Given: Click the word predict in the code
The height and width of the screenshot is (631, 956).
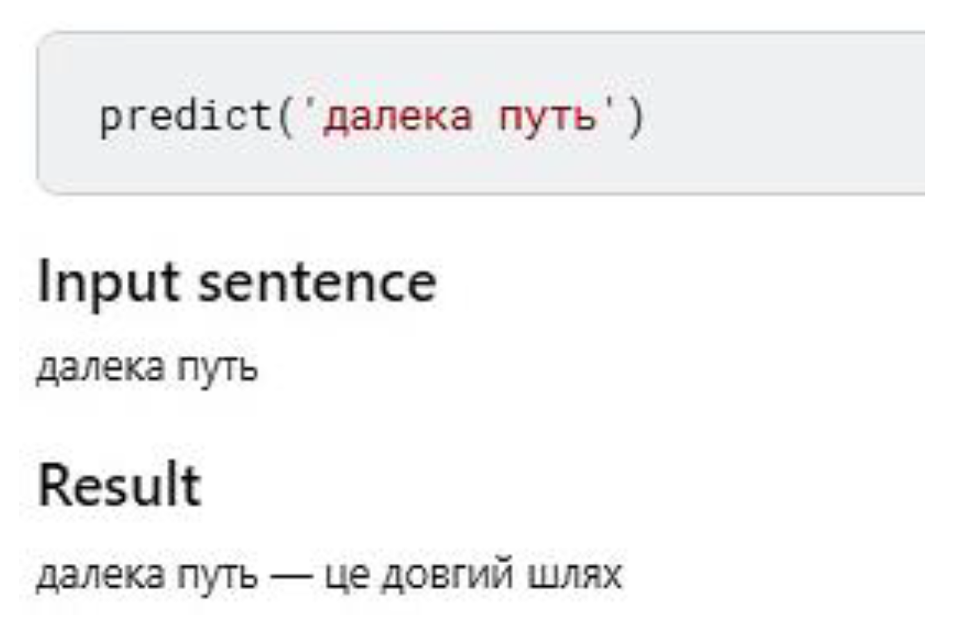Looking at the screenshot, I should [x=186, y=117].
